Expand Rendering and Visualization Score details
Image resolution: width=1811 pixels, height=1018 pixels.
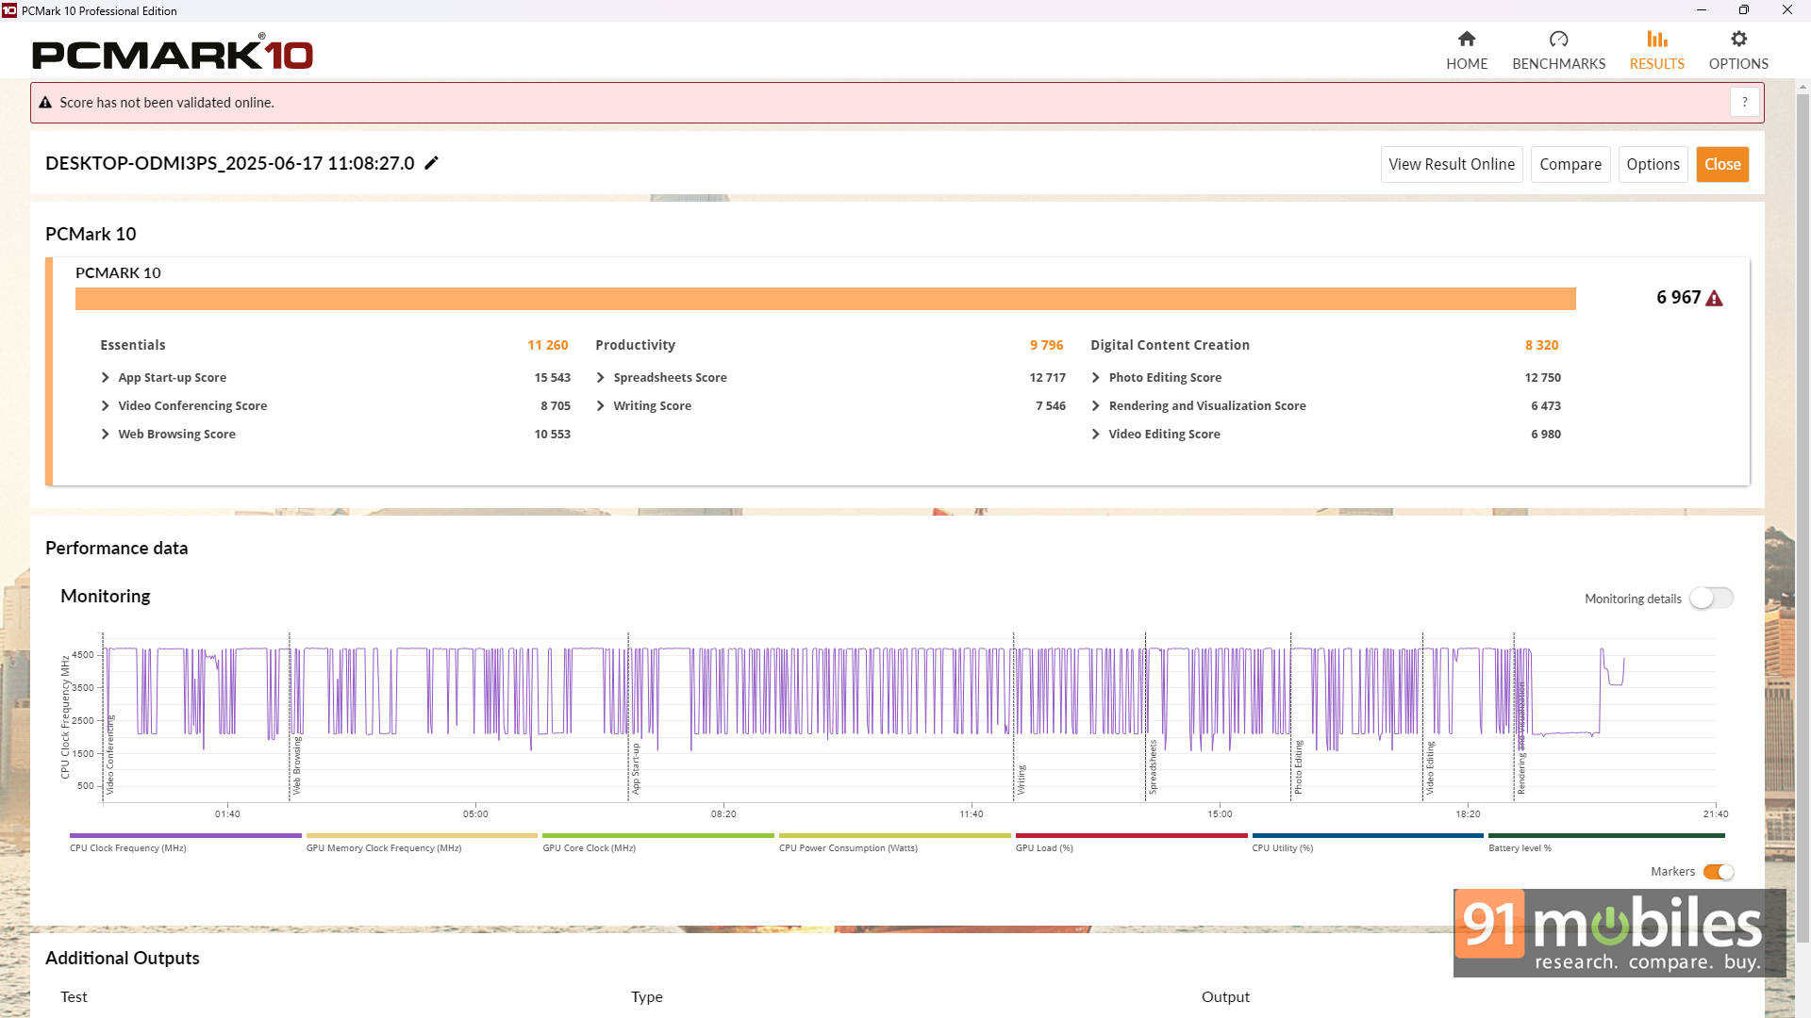(1095, 405)
